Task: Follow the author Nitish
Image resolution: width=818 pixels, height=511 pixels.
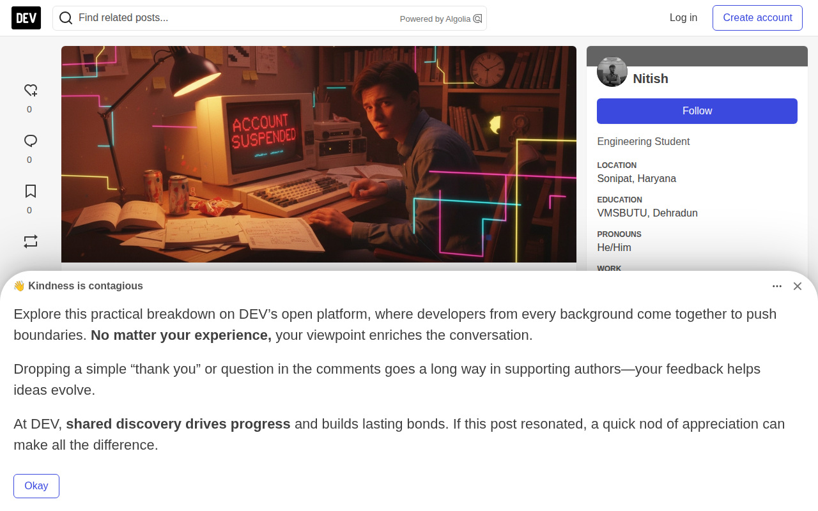Action: (697, 111)
